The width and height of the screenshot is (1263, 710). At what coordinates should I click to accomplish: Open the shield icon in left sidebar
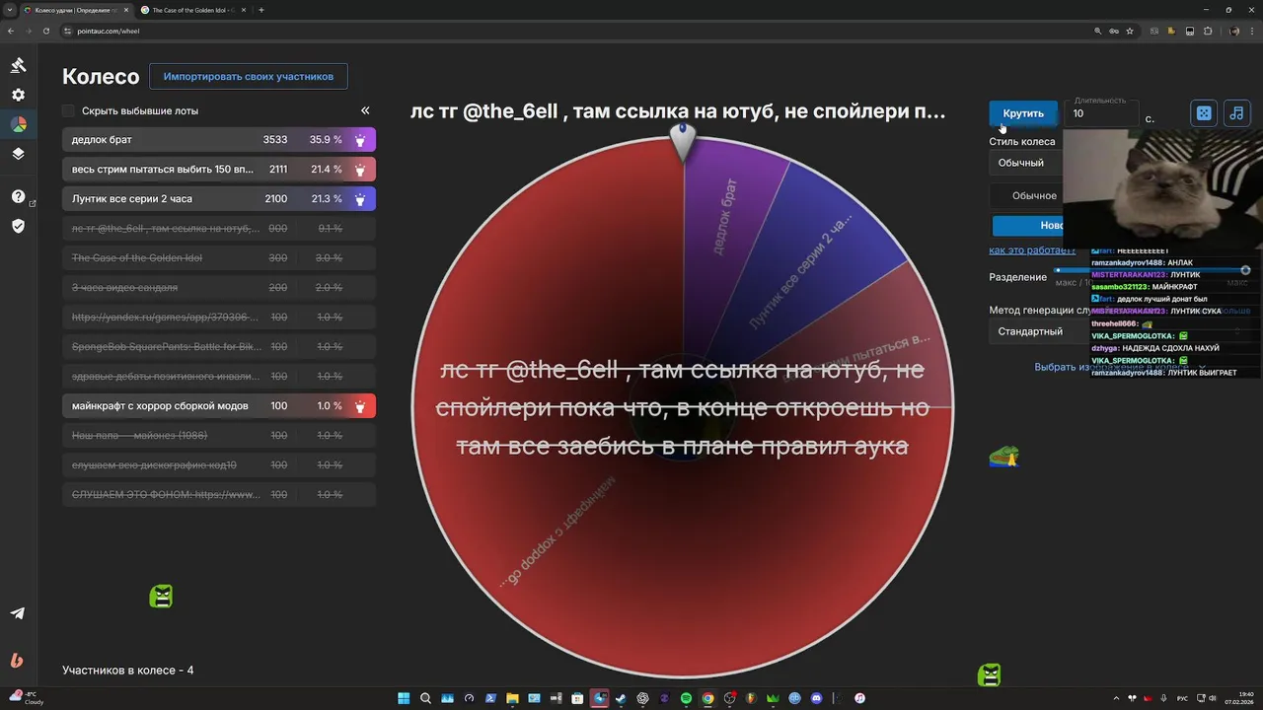point(18,226)
